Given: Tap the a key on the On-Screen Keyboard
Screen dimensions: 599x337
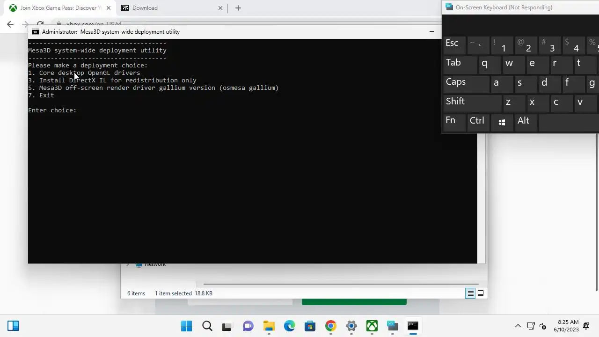Looking at the screenshot, I should (502, 84).
